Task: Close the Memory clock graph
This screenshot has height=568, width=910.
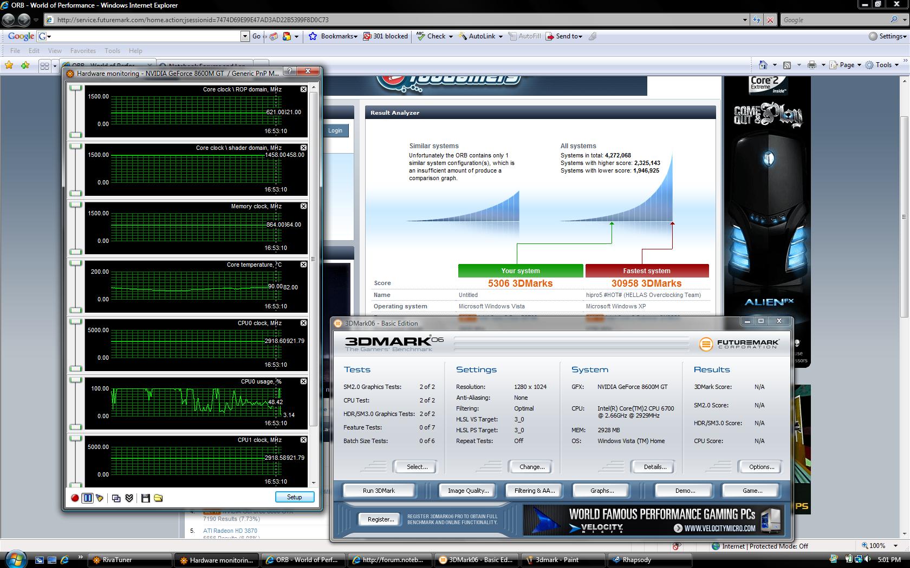Action: 303,206
